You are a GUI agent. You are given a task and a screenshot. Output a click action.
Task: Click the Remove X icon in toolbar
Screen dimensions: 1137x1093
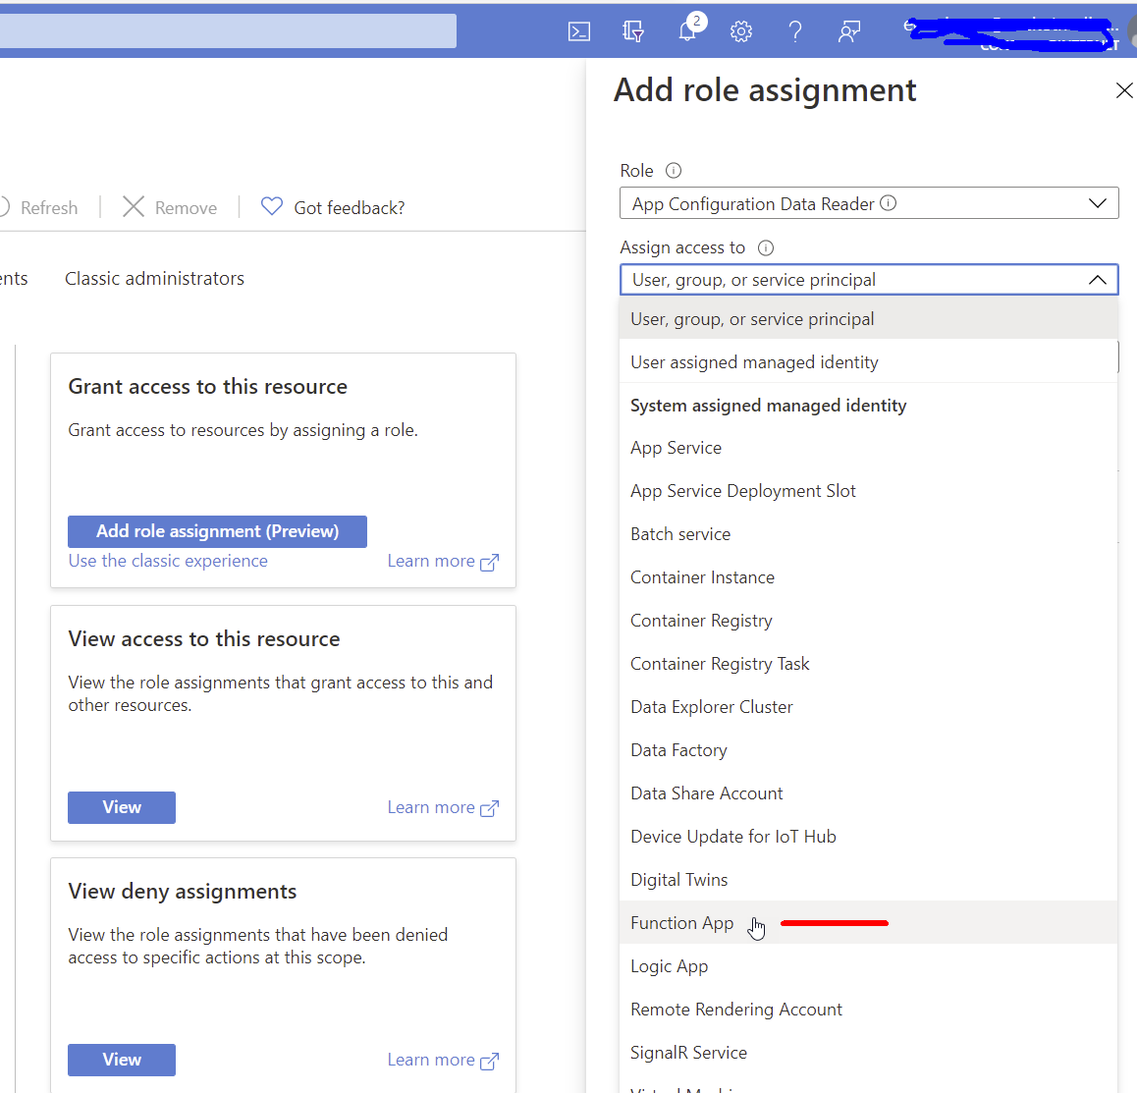pos(134,206)
